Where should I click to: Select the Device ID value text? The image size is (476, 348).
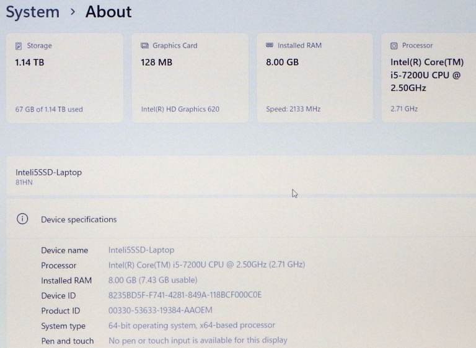click(x=185, y=295)
